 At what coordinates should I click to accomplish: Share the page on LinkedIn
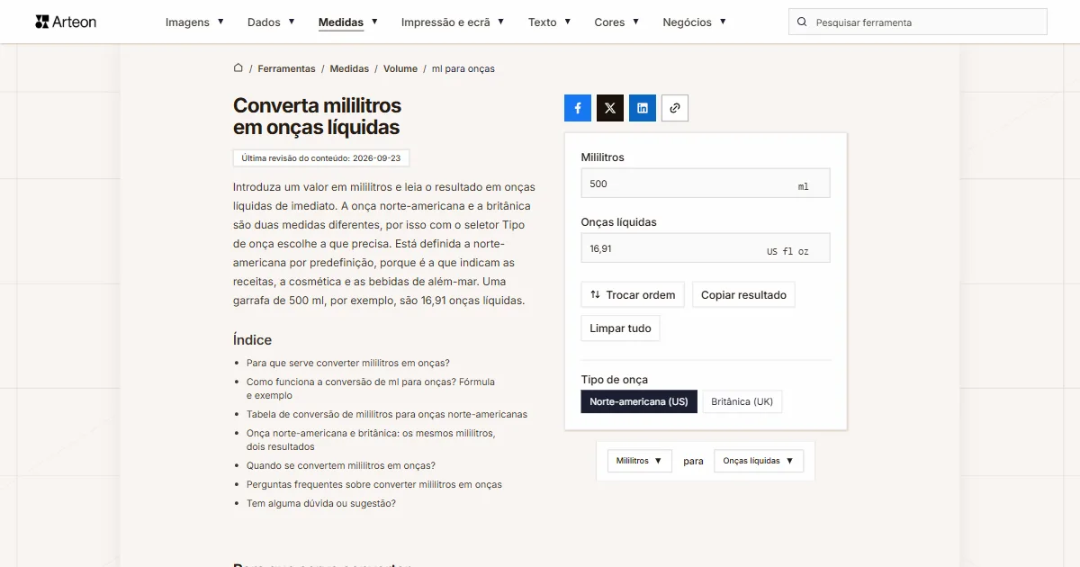pos(643,108)
